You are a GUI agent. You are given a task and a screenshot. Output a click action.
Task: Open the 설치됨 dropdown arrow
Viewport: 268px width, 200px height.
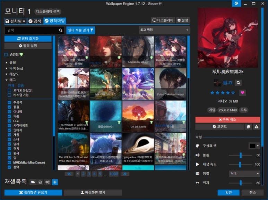click(24, 21)
